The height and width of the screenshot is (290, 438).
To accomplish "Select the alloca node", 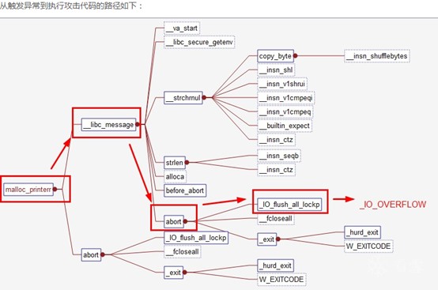I will pyautogui.click(x=175, y=177).
